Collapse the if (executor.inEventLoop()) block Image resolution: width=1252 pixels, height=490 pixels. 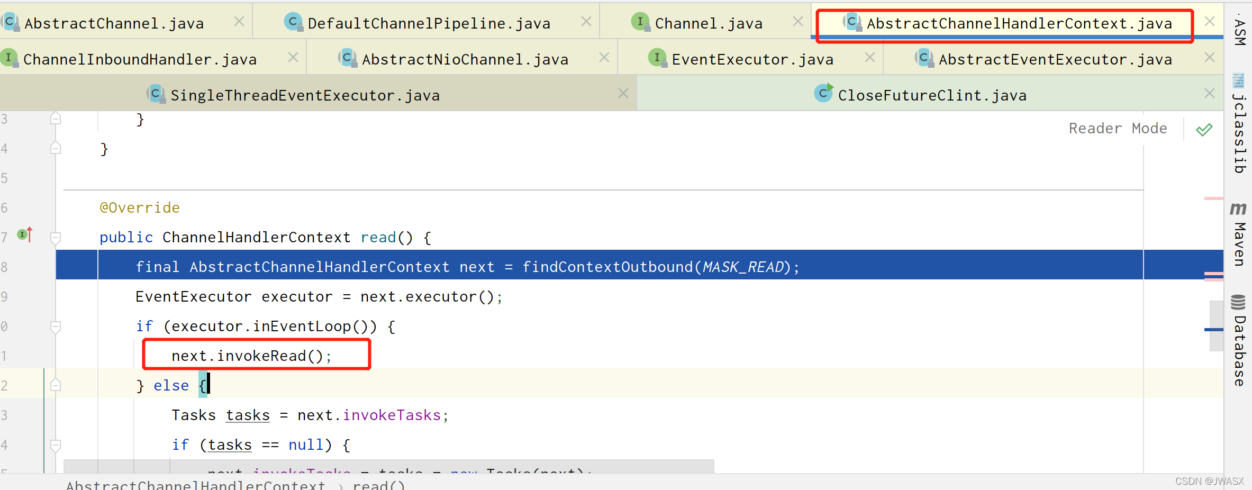point(56,326)
